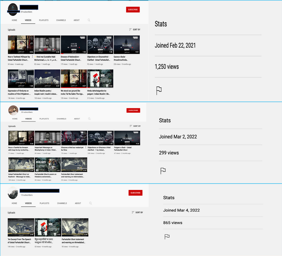Viewport: 282px width, 256px height.
Task: Click the 13-subscriber channel's profile picture
Action: 13,193
